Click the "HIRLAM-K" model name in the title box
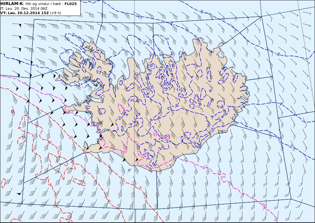315x223 pixels. (11, 3)
